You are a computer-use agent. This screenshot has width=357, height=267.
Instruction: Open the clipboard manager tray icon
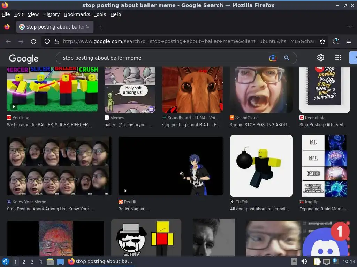click(x=317, y=261)
